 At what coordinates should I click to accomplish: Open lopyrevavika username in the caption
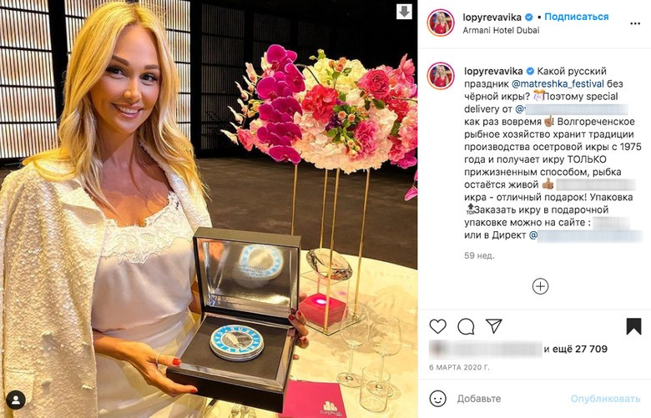(x=493, y=72)
